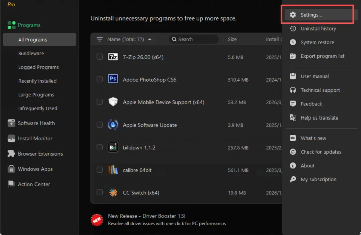
Task: Click the Install Monitor icon
Action: (x=11, y=139)
